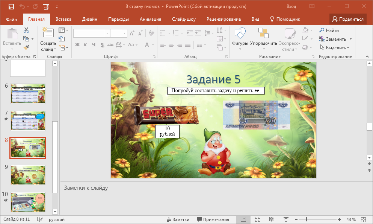Reset the slide layout
Viewport: 373px width, 224px height.
point(62,39)
